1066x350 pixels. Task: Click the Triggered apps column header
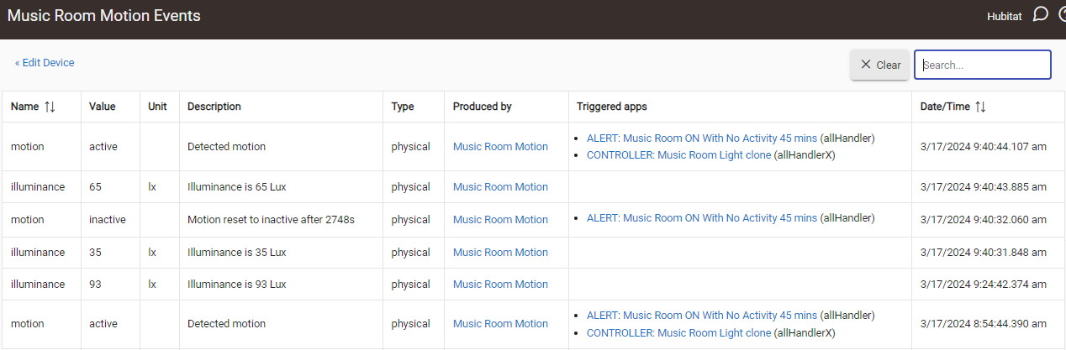pyautogui.click(x=611, y=107)
